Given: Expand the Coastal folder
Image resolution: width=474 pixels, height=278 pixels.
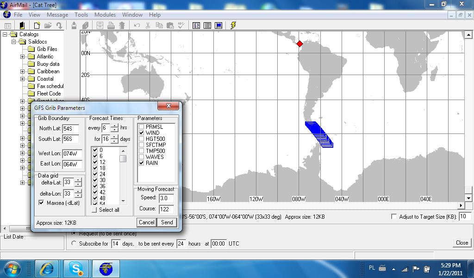Looking at the screenshot, I should [22, 79].
